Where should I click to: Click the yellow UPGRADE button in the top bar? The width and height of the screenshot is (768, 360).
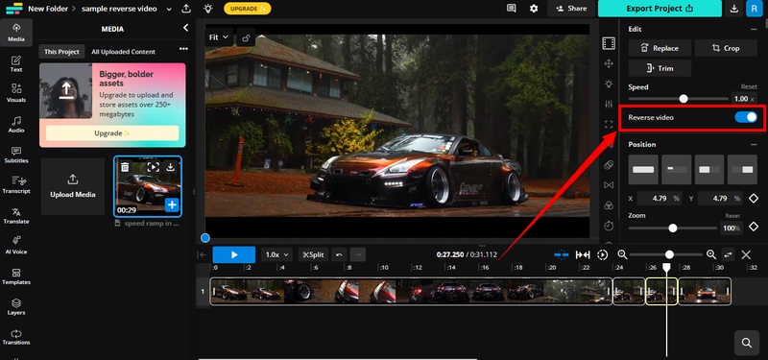(x=248, y=9)
